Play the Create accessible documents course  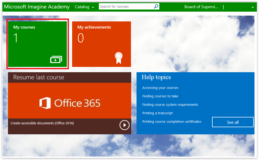(124, 125)
